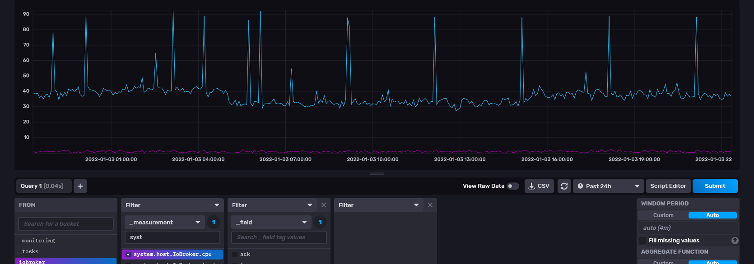
Task: Add a new query with the plus button
Action: 80,186
